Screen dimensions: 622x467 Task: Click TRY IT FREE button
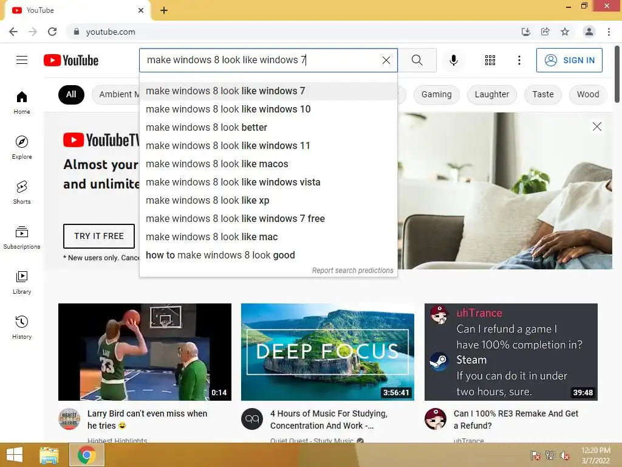coord(99,236)
